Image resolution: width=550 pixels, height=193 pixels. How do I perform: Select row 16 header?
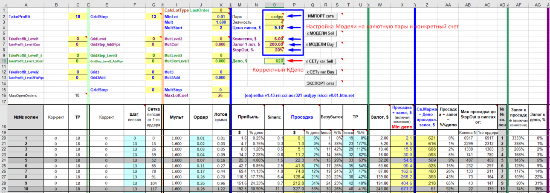pyautogui.click(x=3, y=95)
